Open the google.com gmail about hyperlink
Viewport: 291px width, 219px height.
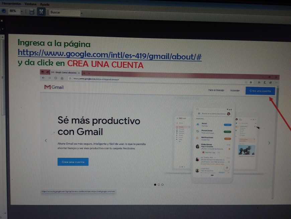pos(110,55)
